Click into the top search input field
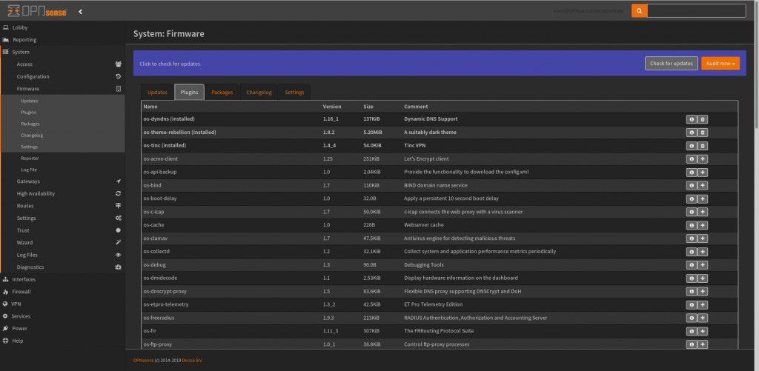Screen dimensions: 759x371 [x=696, y=10]
